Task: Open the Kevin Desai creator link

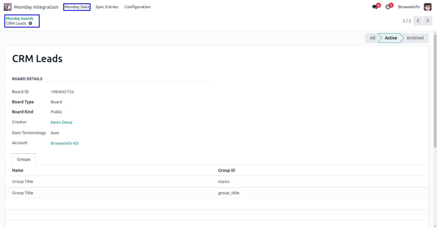Action: [61, 122]
